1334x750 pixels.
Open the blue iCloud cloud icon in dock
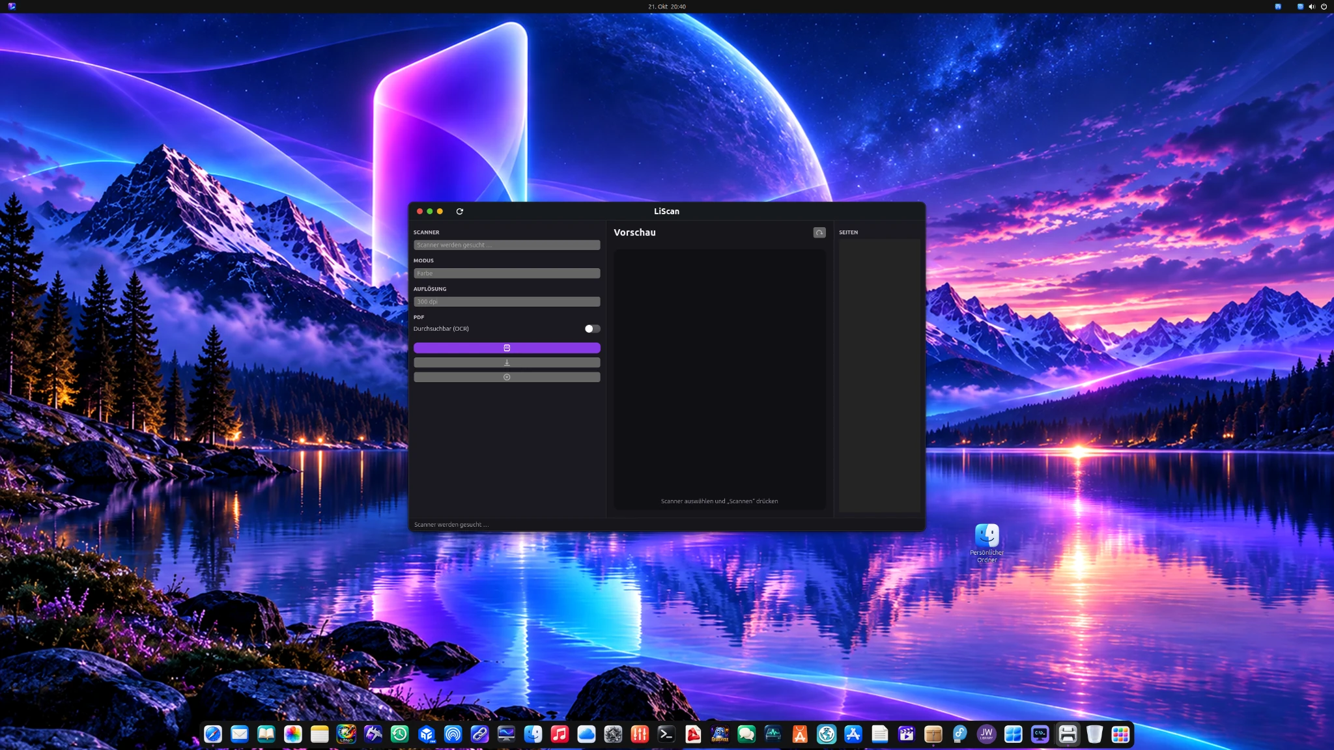586,734
